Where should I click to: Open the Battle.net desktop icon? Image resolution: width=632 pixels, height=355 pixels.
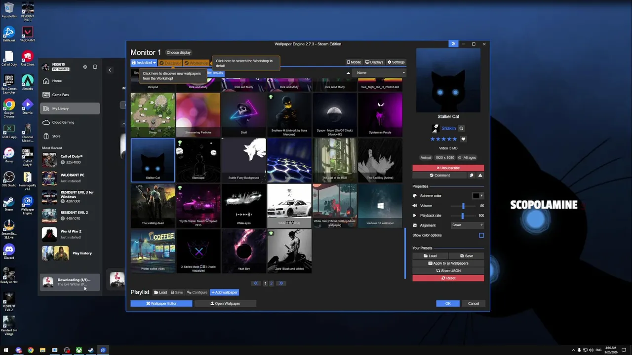(x=9, y=35)
